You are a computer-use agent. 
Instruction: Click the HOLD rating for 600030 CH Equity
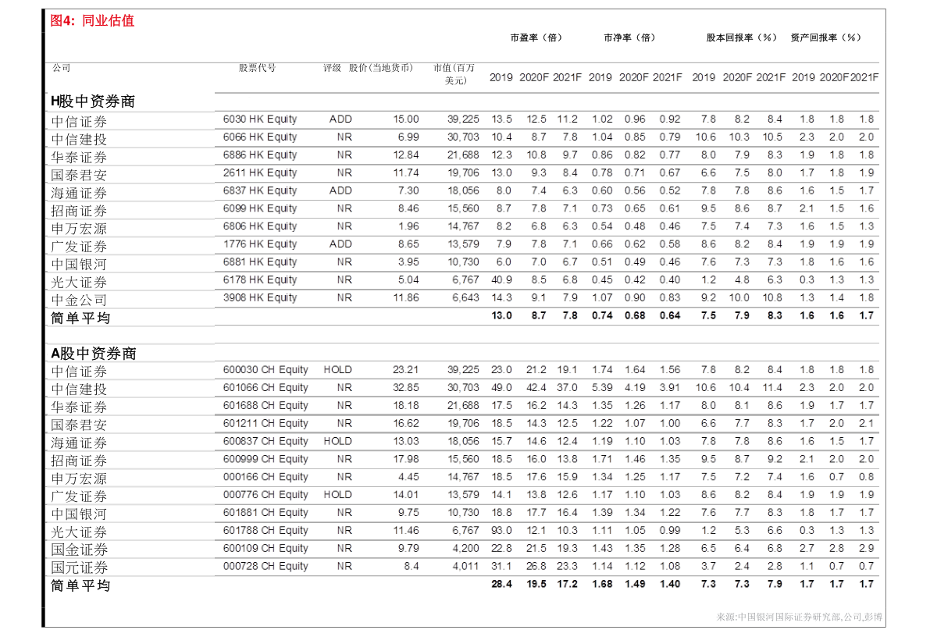click(338, 369)
